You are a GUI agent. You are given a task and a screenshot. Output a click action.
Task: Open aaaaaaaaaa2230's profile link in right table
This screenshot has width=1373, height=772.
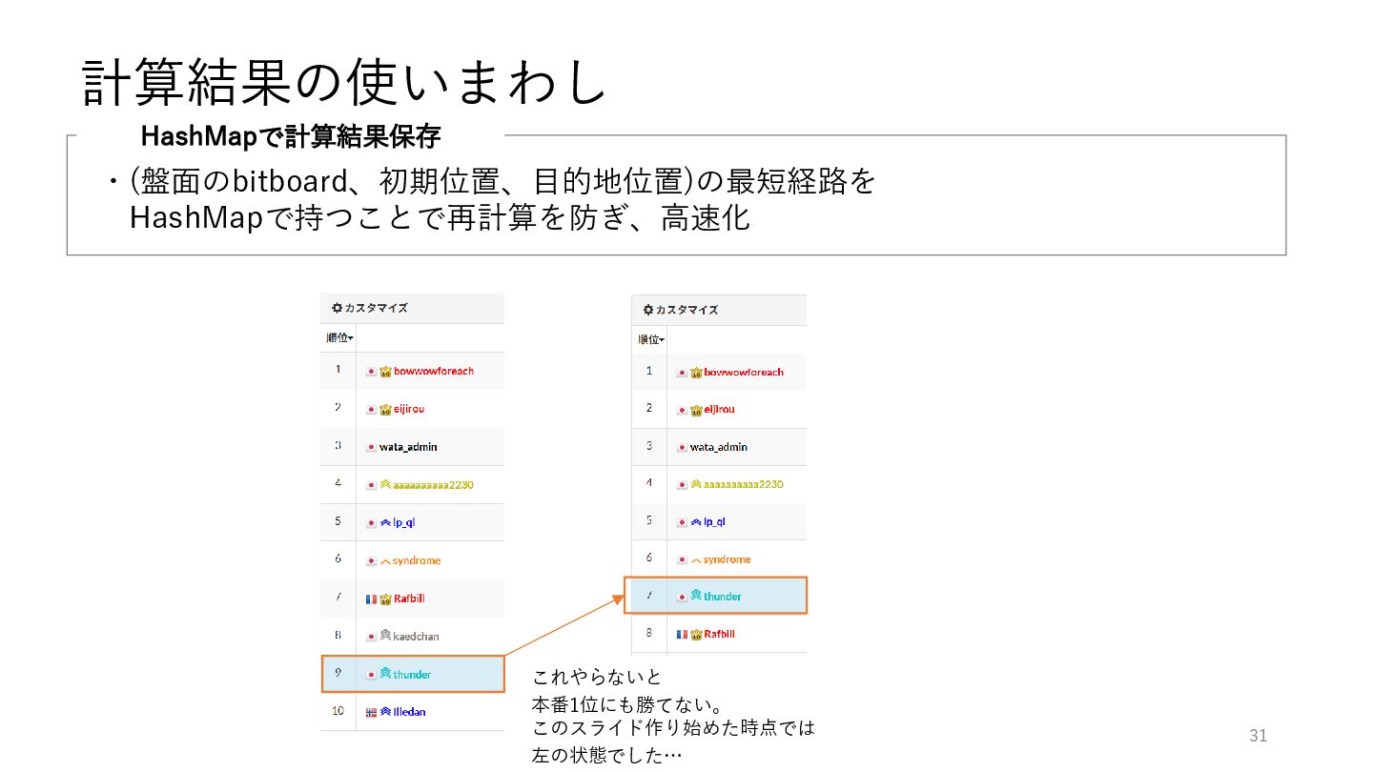point(744,484)
